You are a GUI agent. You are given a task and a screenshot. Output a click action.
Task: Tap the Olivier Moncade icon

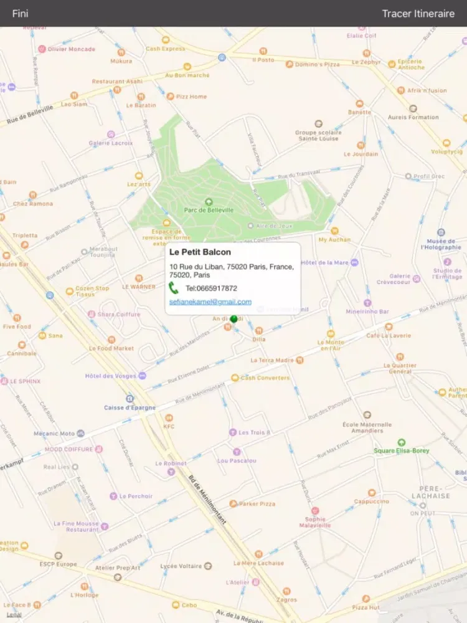(42, 49)
